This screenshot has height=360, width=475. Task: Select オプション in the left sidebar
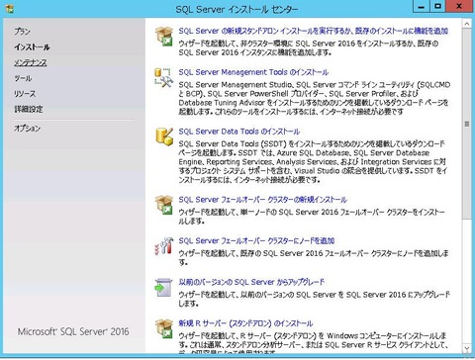[27, 129]
